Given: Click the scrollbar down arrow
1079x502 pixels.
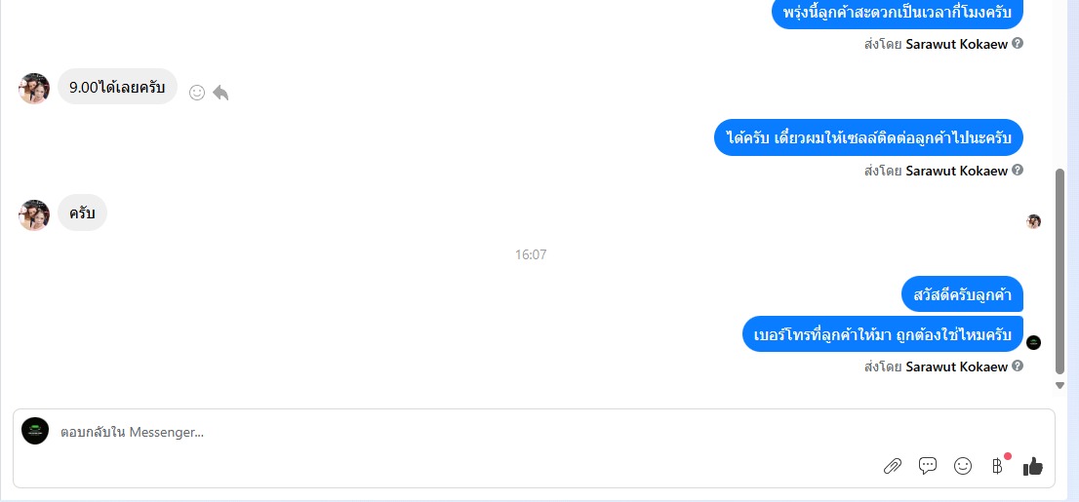Looking at the screenshot, I should tap(1059, 386).
